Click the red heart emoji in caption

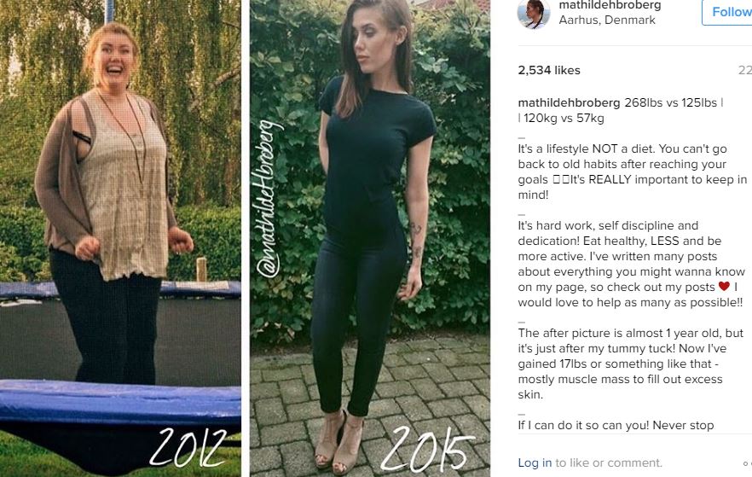[x=724, y=287]
